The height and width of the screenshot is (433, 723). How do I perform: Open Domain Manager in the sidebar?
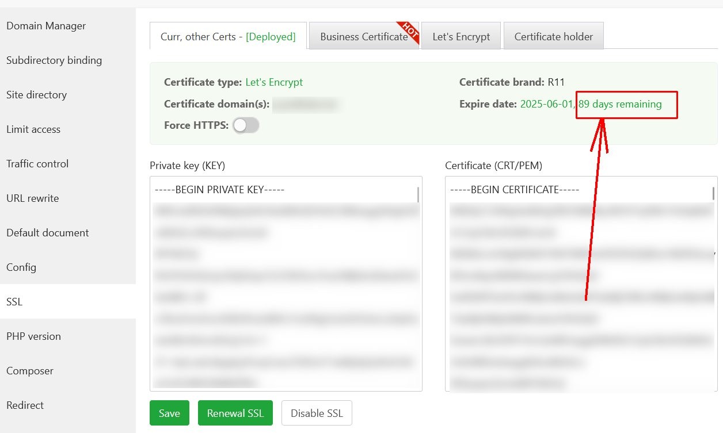click(46, 26)
